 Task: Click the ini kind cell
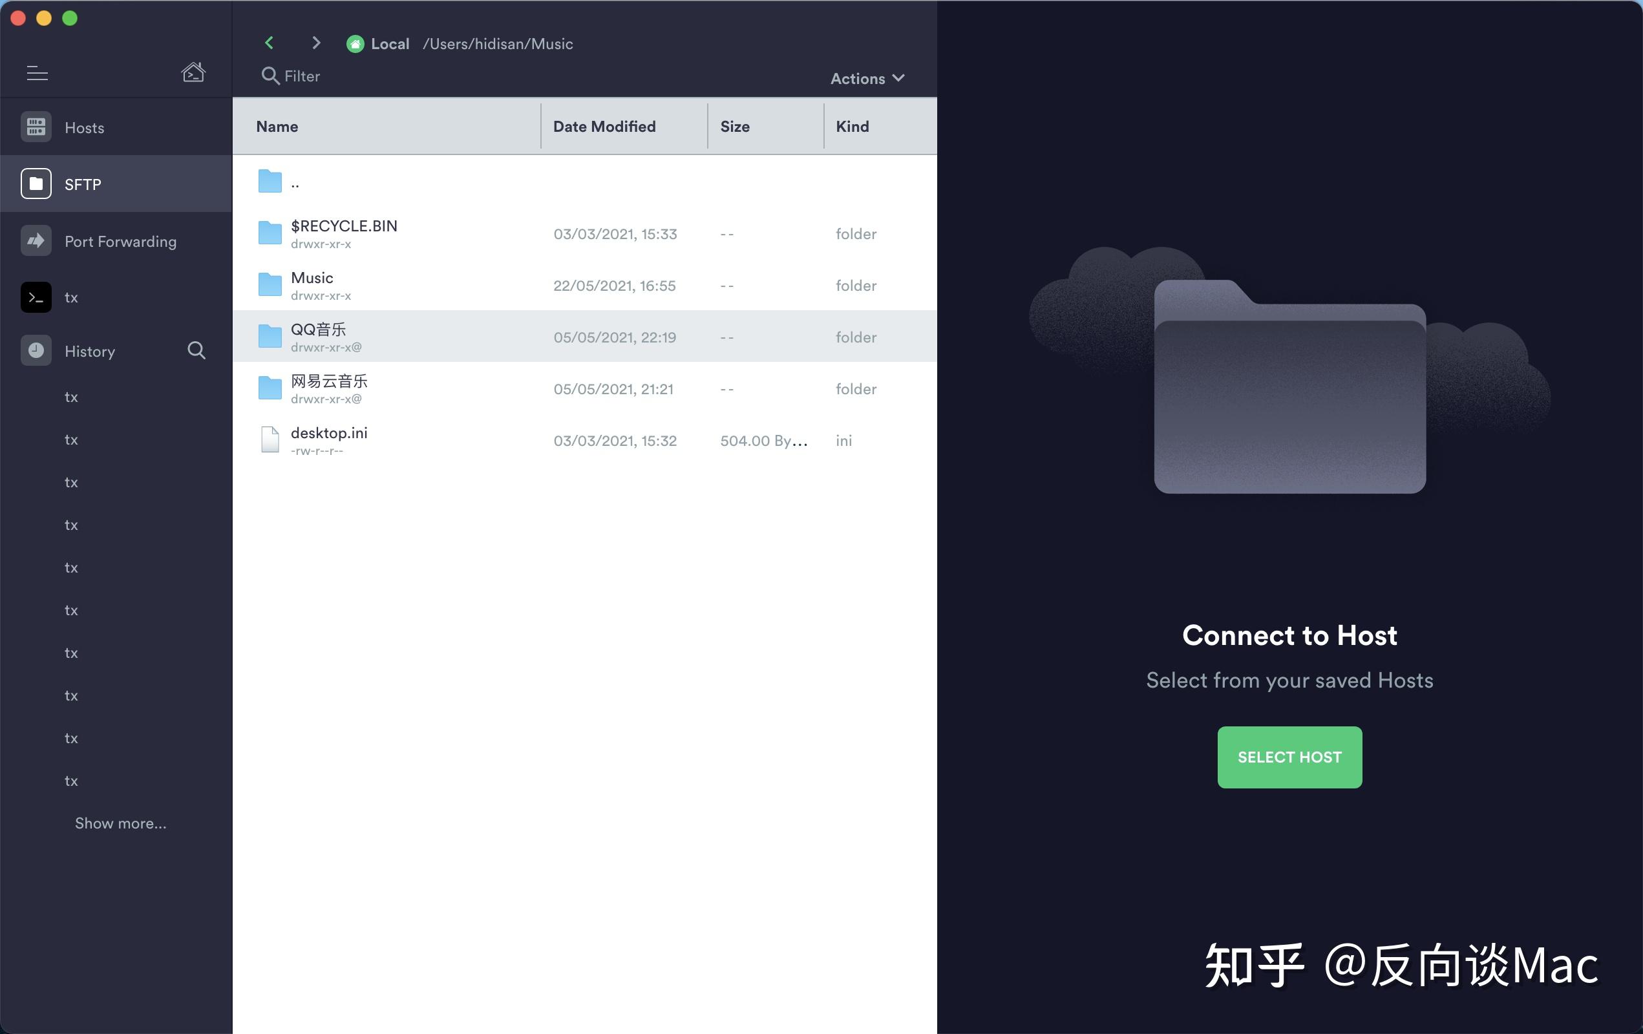tap(844, 441)
